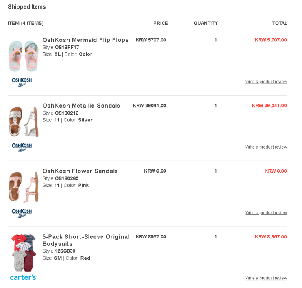
Task: Write a product review for Metallic Sandals
Action: click(x=266, y=147)
